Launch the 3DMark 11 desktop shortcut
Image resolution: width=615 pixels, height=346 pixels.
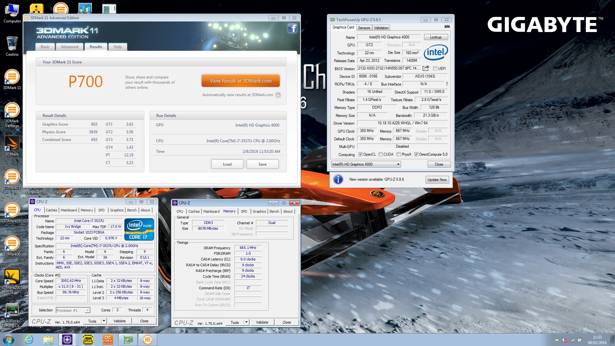point(12,79)
